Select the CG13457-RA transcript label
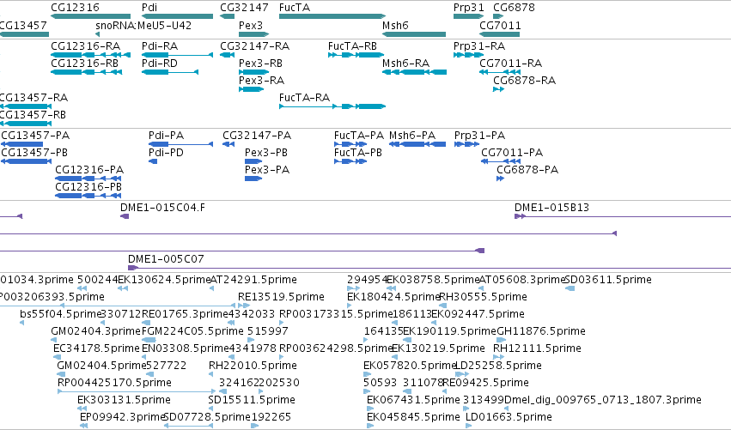Image resolution: width=731 pixels, height=430 pixels. 34,97
